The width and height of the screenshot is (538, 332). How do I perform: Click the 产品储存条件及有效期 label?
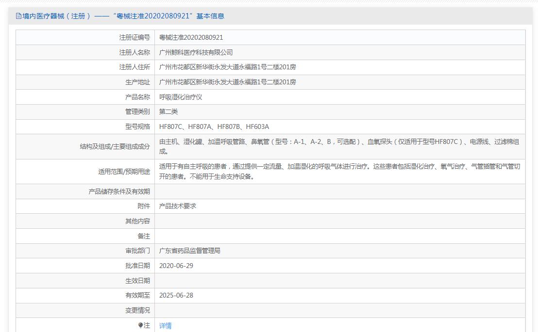click(119, 191)
